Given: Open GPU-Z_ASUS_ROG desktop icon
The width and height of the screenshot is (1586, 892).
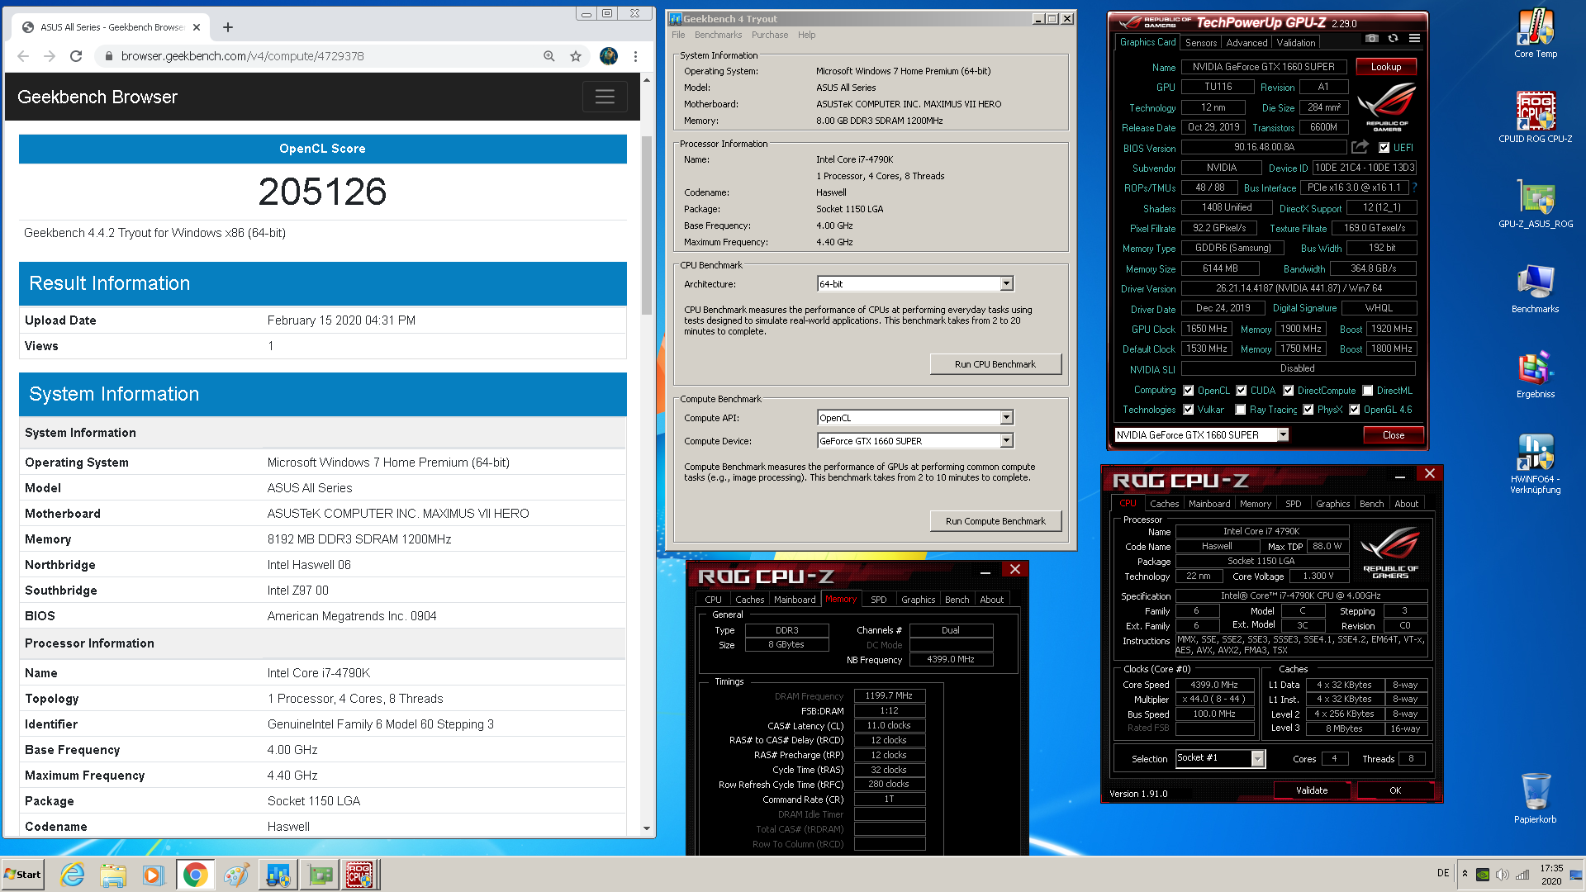Looking at the screenshot, I should pyautogui.click(x=1536, y=204).
